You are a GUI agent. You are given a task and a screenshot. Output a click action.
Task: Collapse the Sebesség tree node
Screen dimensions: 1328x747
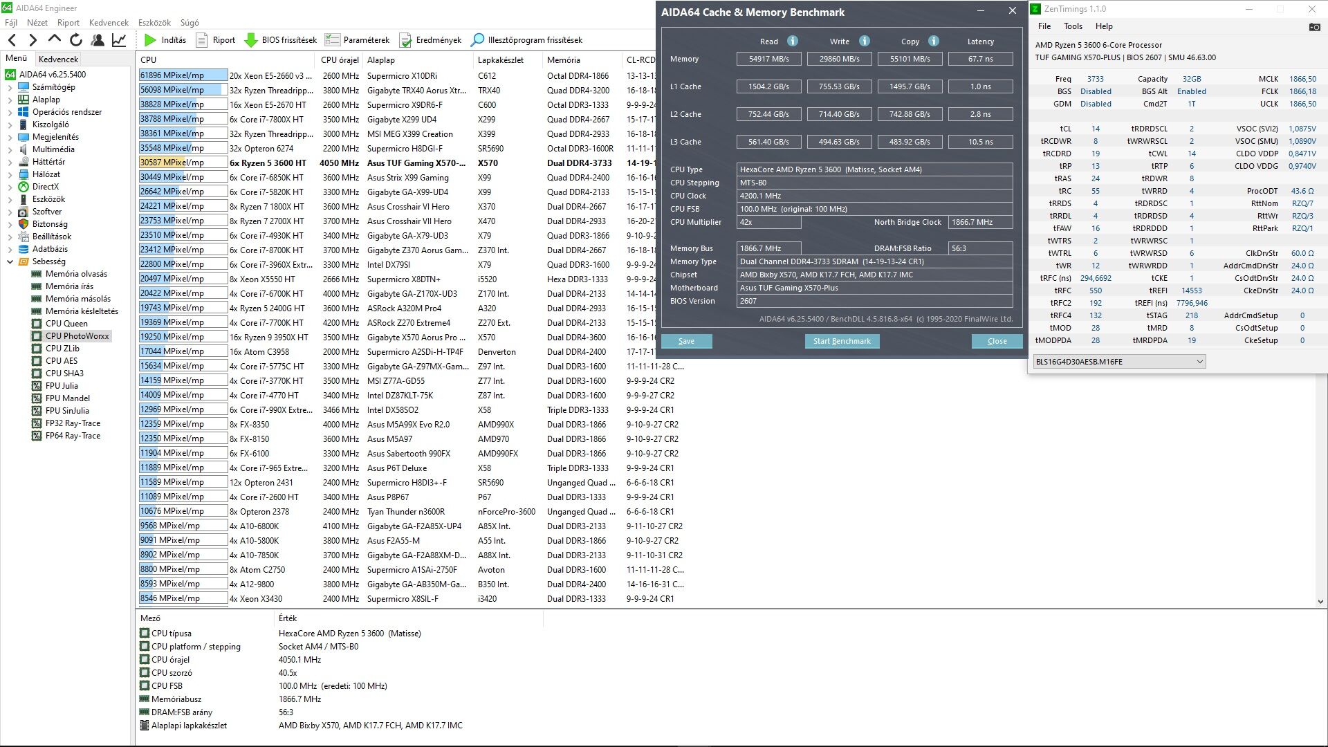(x=10, y=262)
